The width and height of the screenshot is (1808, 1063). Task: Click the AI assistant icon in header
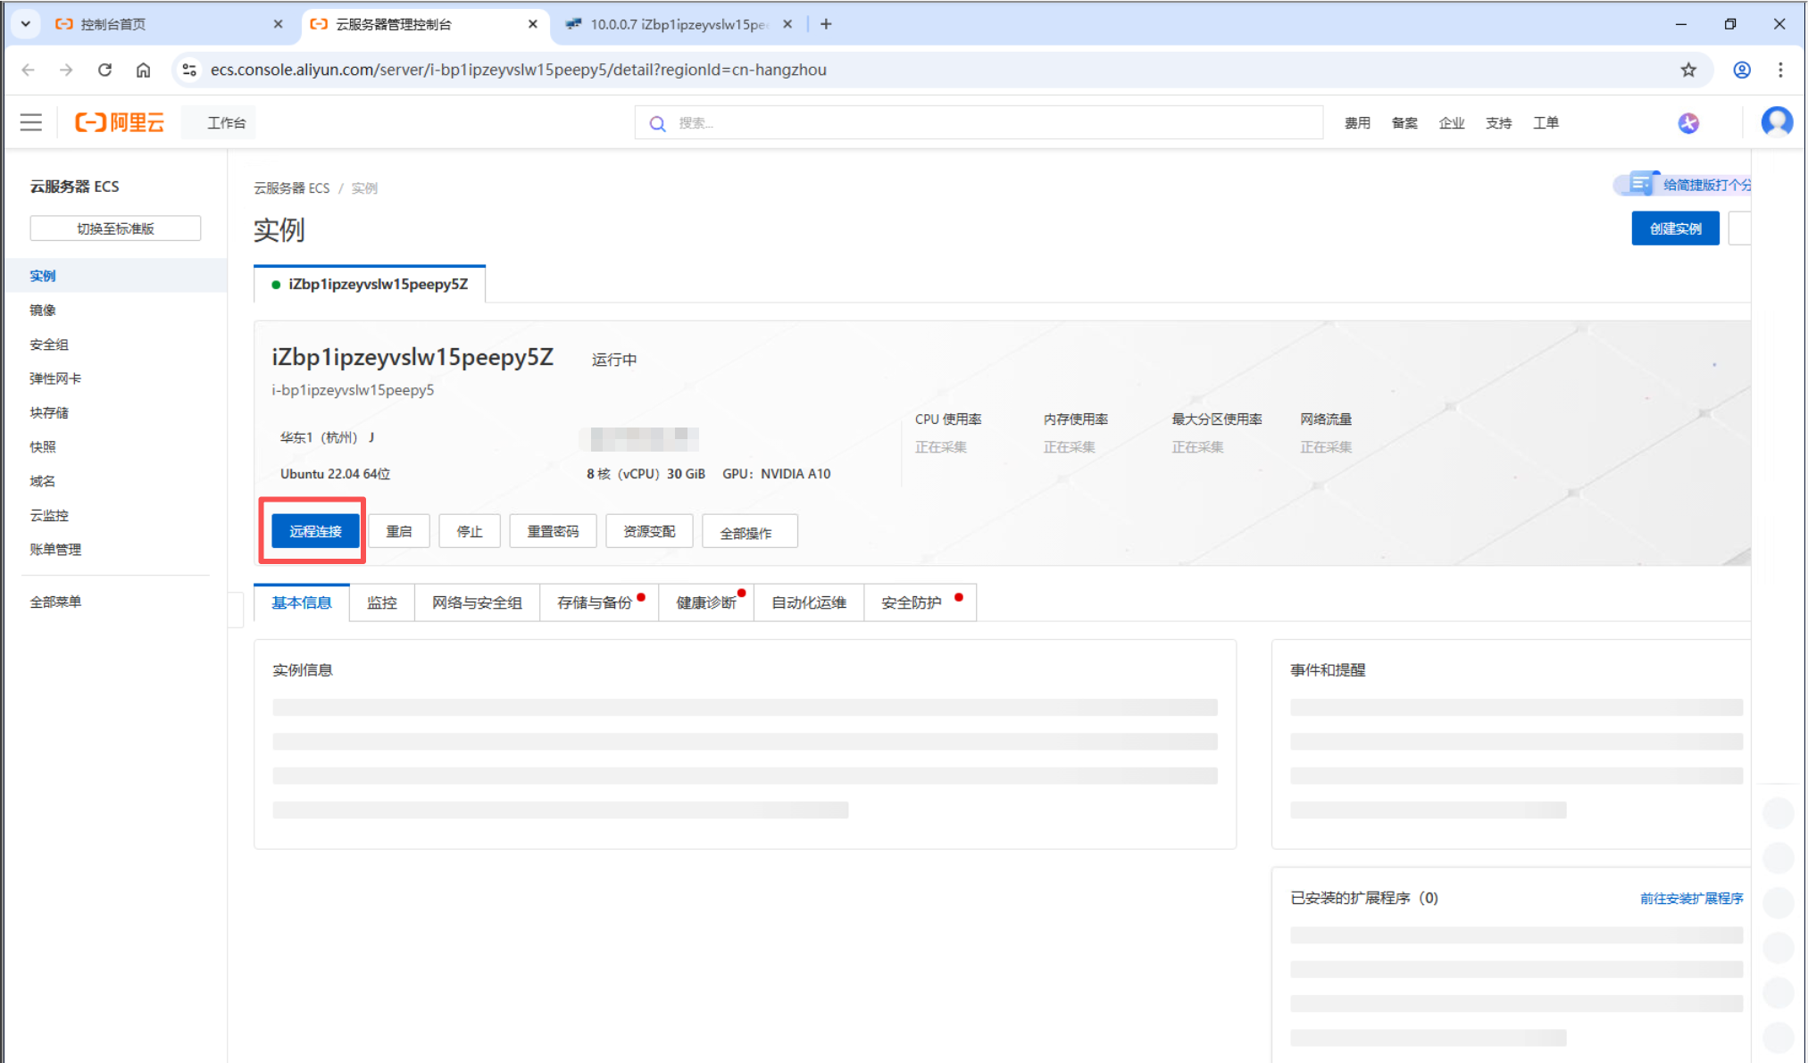click(1687, 123)
